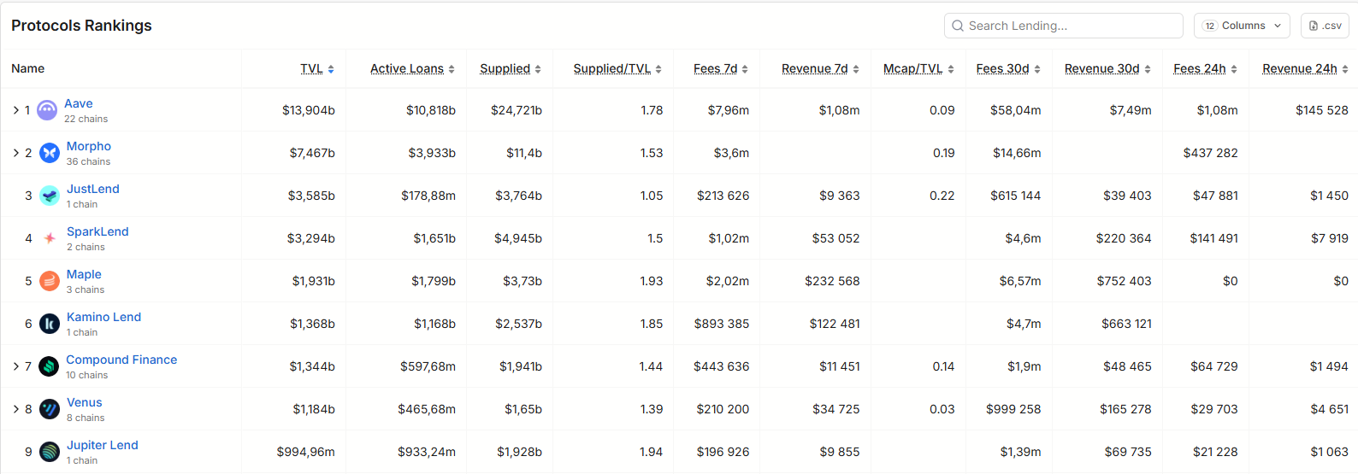Open the Columns dropdown
Image resolution: width=1358 pixels, height=474 pixels.
[1242, 26]
